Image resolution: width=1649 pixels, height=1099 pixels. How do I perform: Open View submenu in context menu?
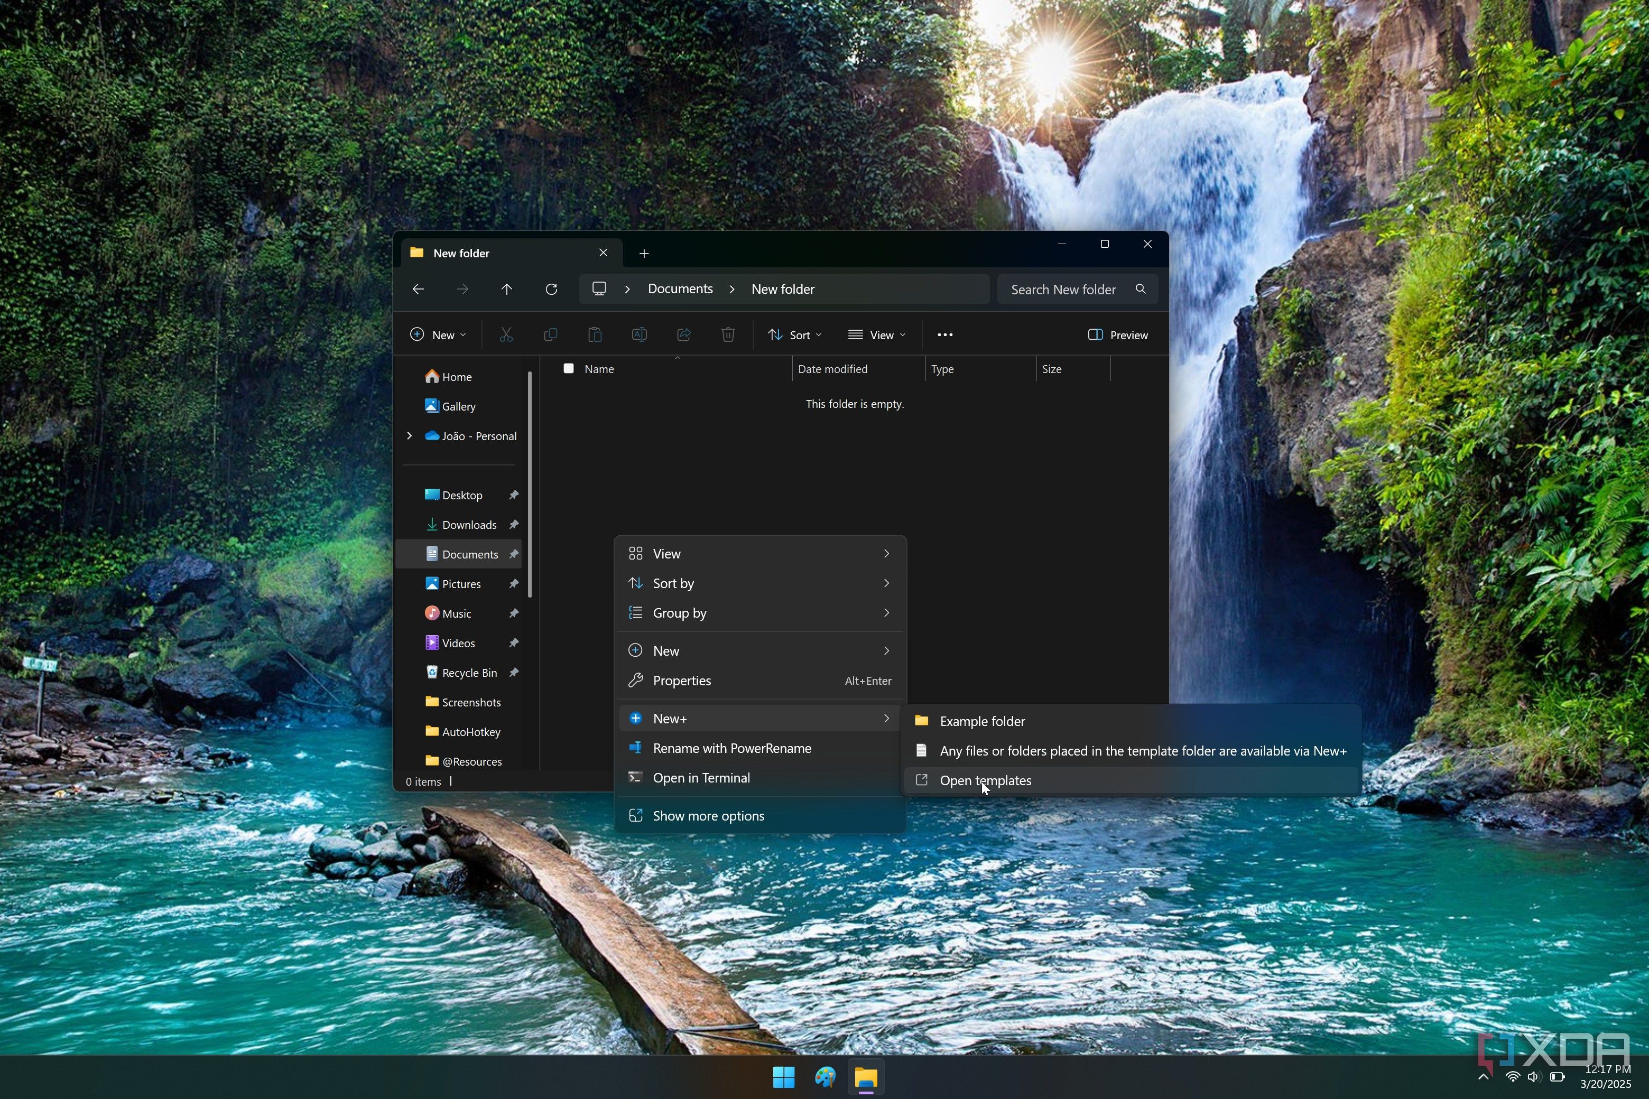pos(760,554)
